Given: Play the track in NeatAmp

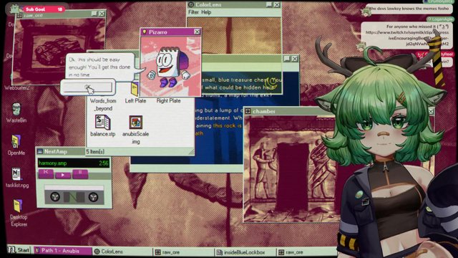Looking at the screenshot, I should 63,175.
